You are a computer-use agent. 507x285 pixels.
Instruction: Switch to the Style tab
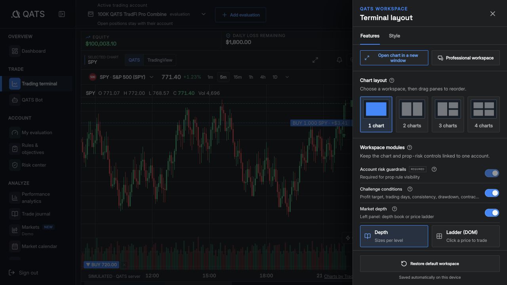point(395,36)
